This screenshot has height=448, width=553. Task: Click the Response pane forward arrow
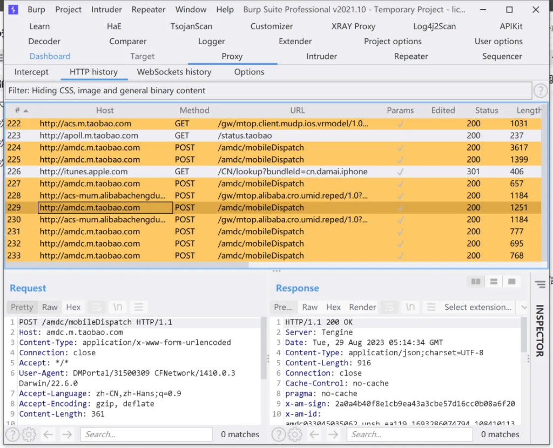point(333,434)
